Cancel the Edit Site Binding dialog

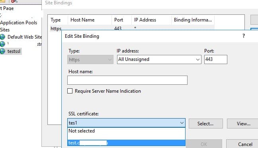click(x=245, y=144)
